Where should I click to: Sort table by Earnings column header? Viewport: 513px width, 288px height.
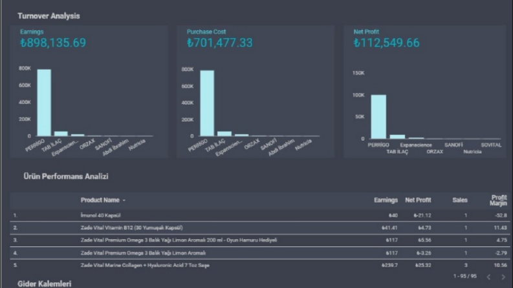click(x=386, y=200)
